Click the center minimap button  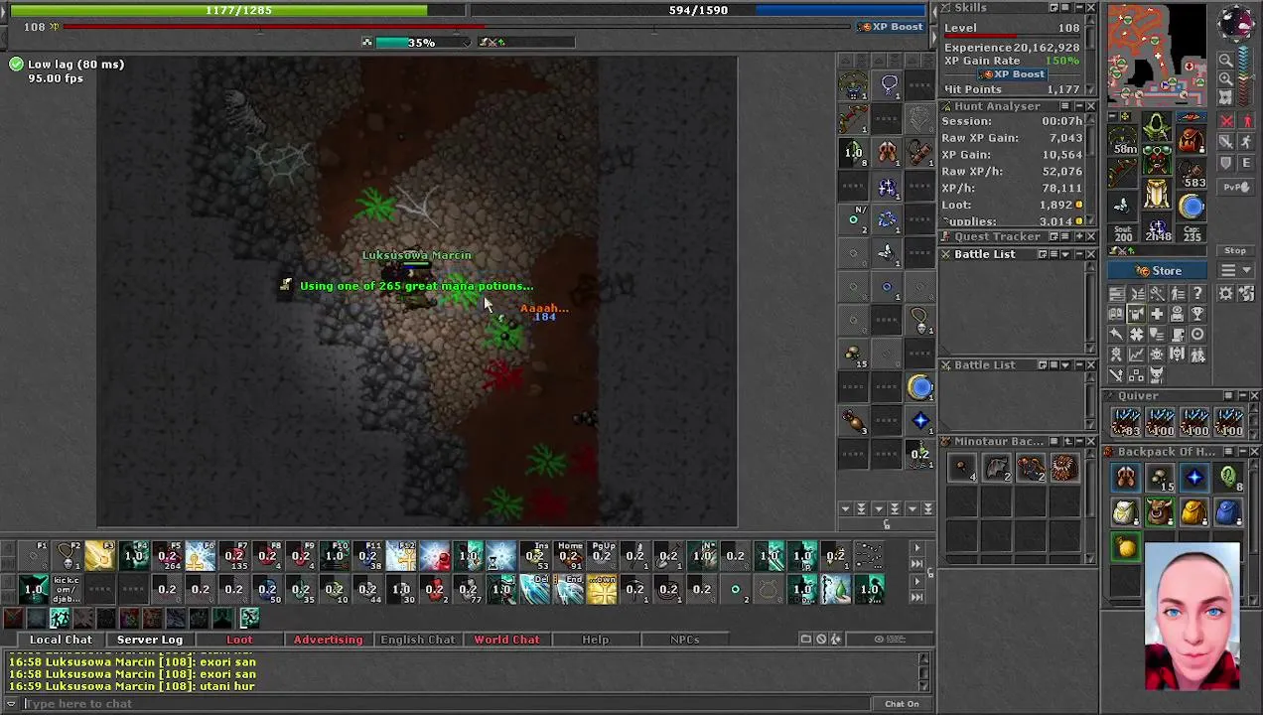1226,98
